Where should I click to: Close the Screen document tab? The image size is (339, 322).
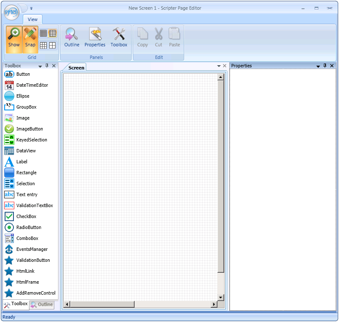coord(225,66)
